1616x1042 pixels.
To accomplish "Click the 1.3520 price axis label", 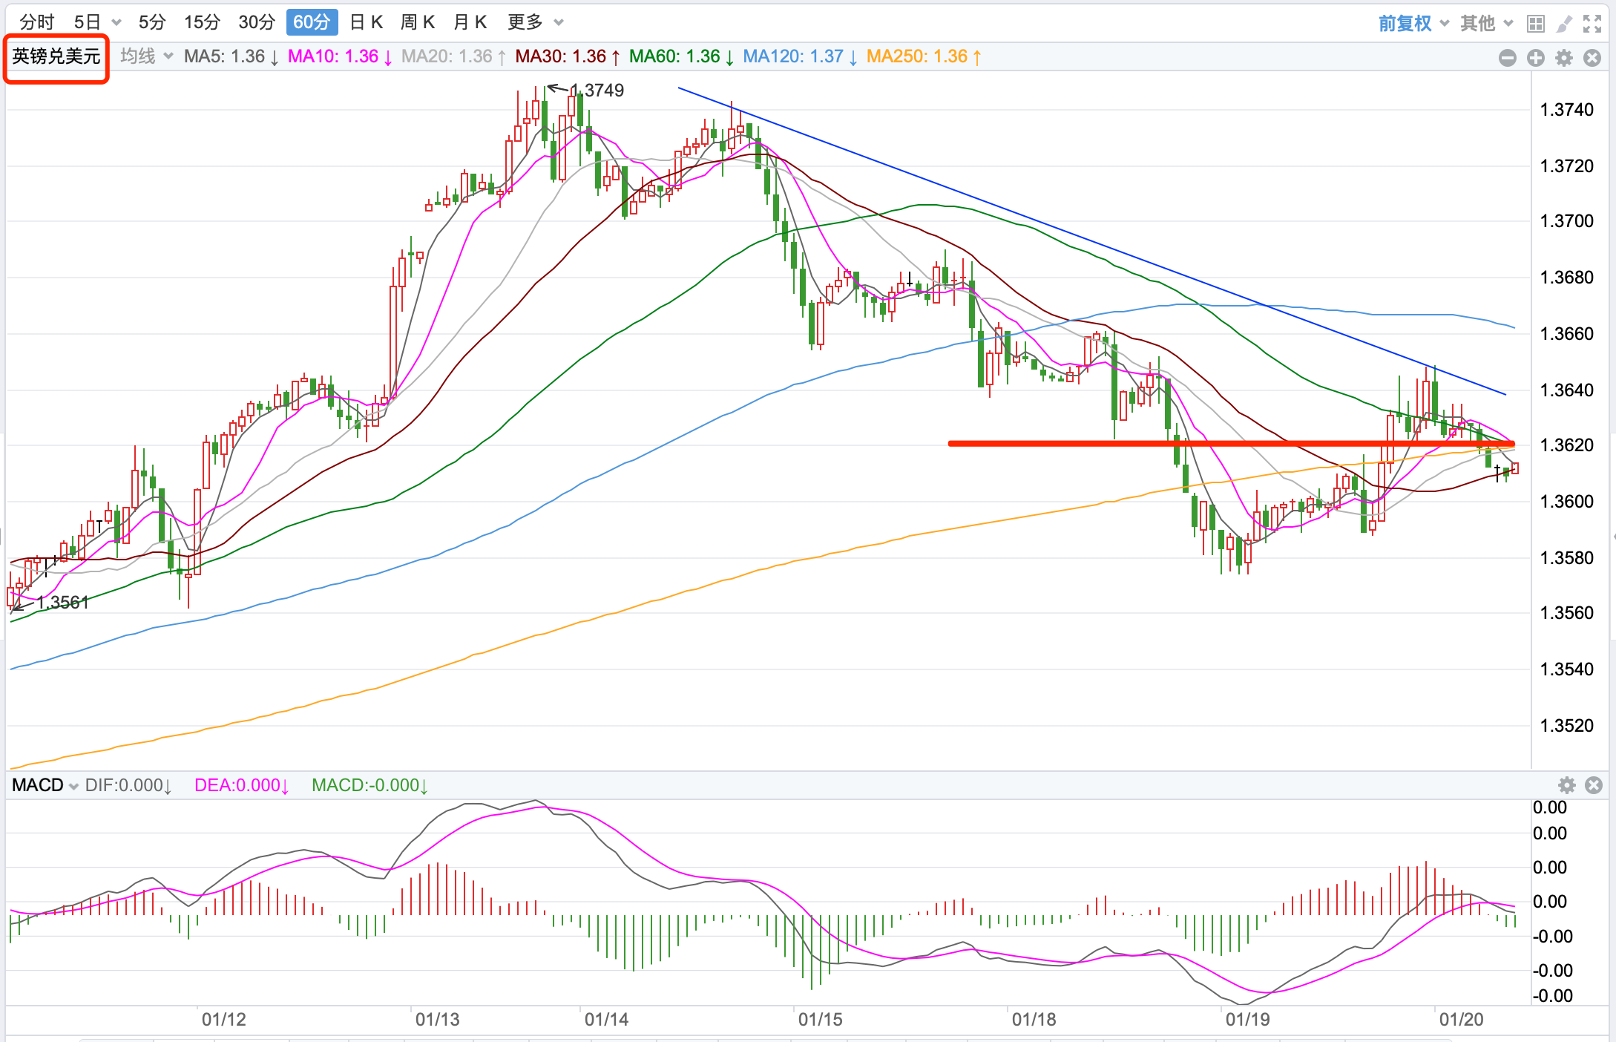I will 1567,726.
